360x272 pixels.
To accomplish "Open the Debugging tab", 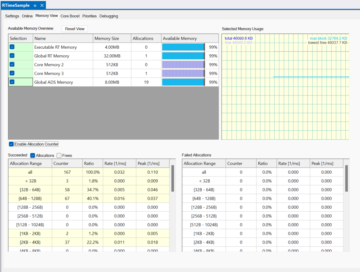I will click(x=108, y=16).
